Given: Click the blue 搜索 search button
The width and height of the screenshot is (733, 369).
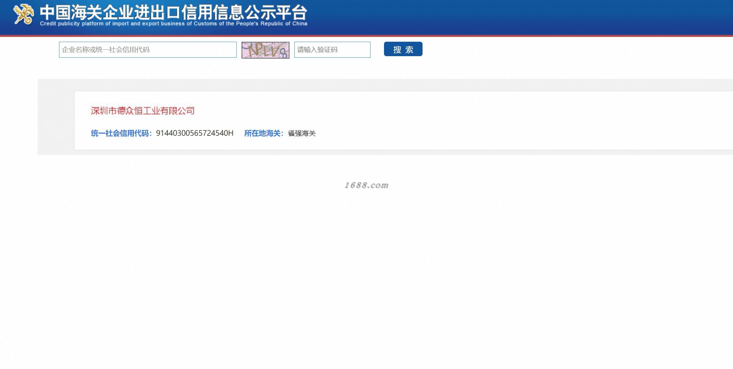Looking at the screenshot, I should [403, 49].
